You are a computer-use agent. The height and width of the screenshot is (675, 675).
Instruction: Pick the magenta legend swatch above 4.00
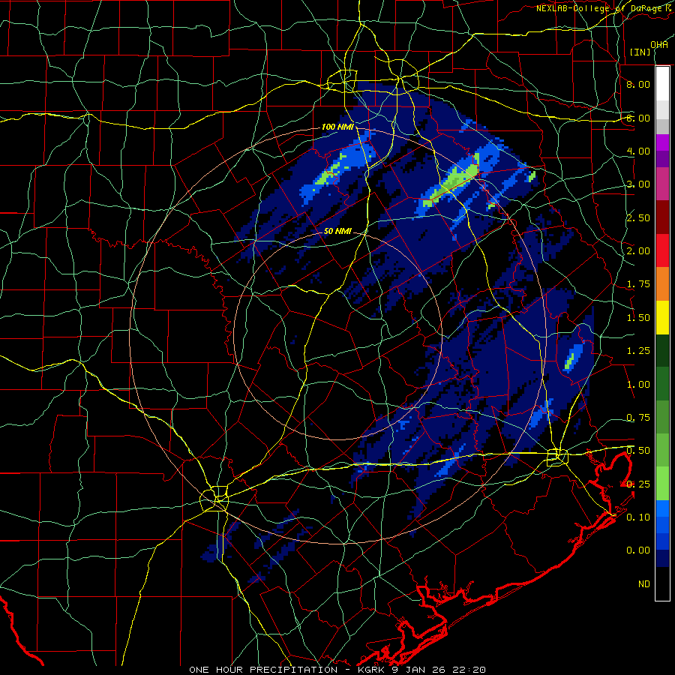point(662,142)
